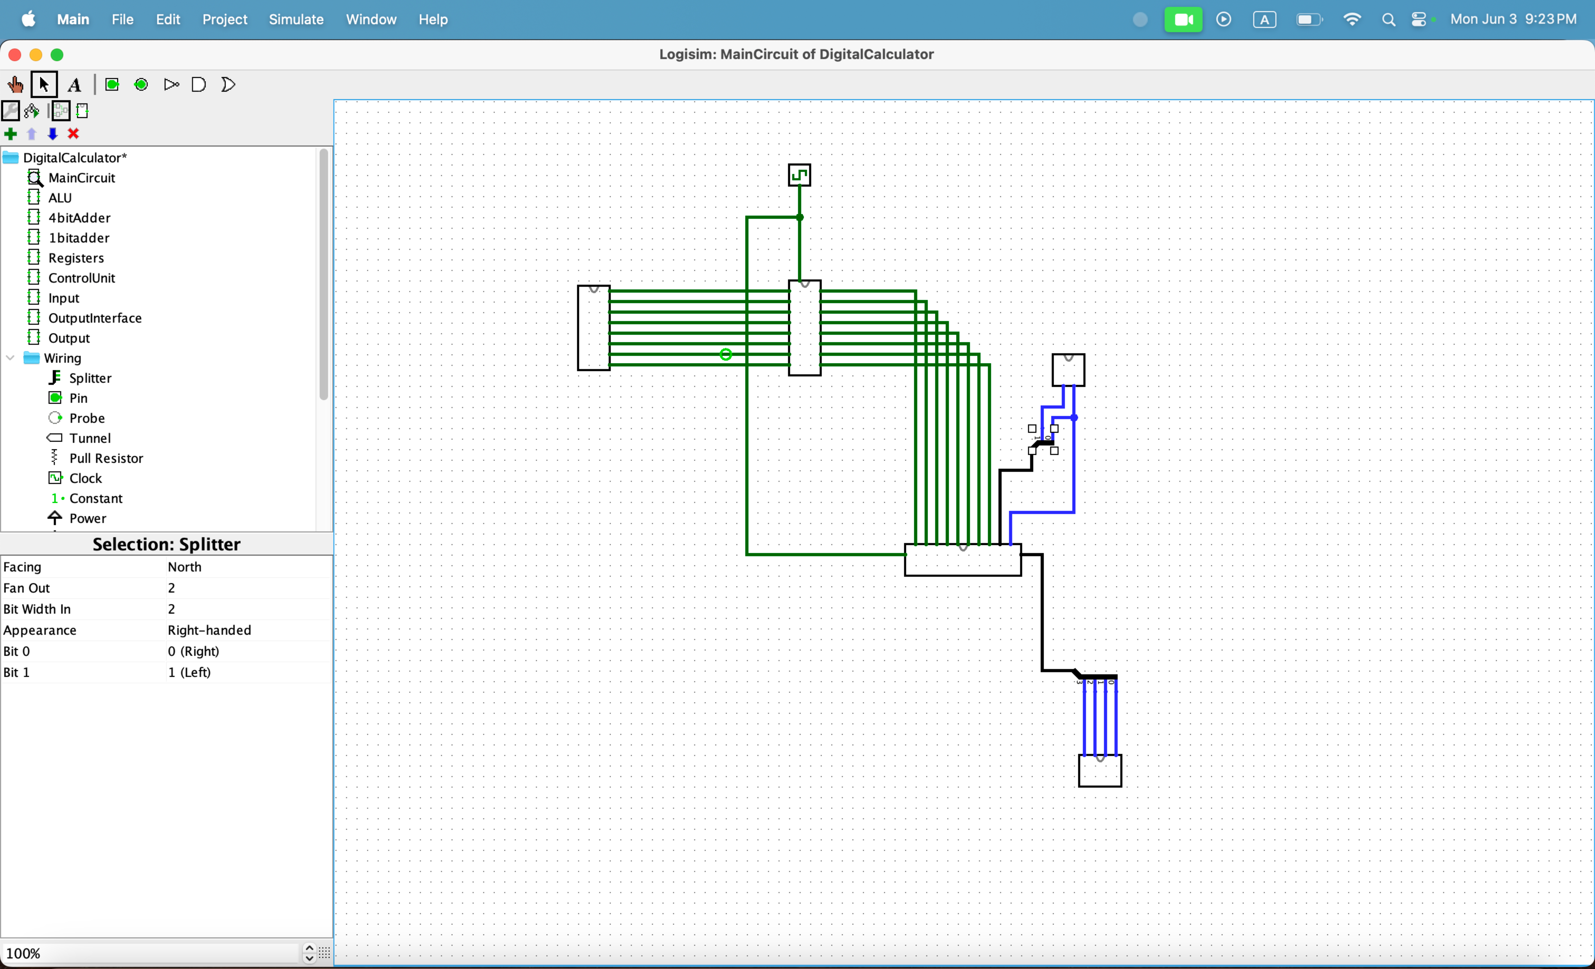The image size is (1595, 969).
Task: Open the Simulate menu
Action: point(296,20)
